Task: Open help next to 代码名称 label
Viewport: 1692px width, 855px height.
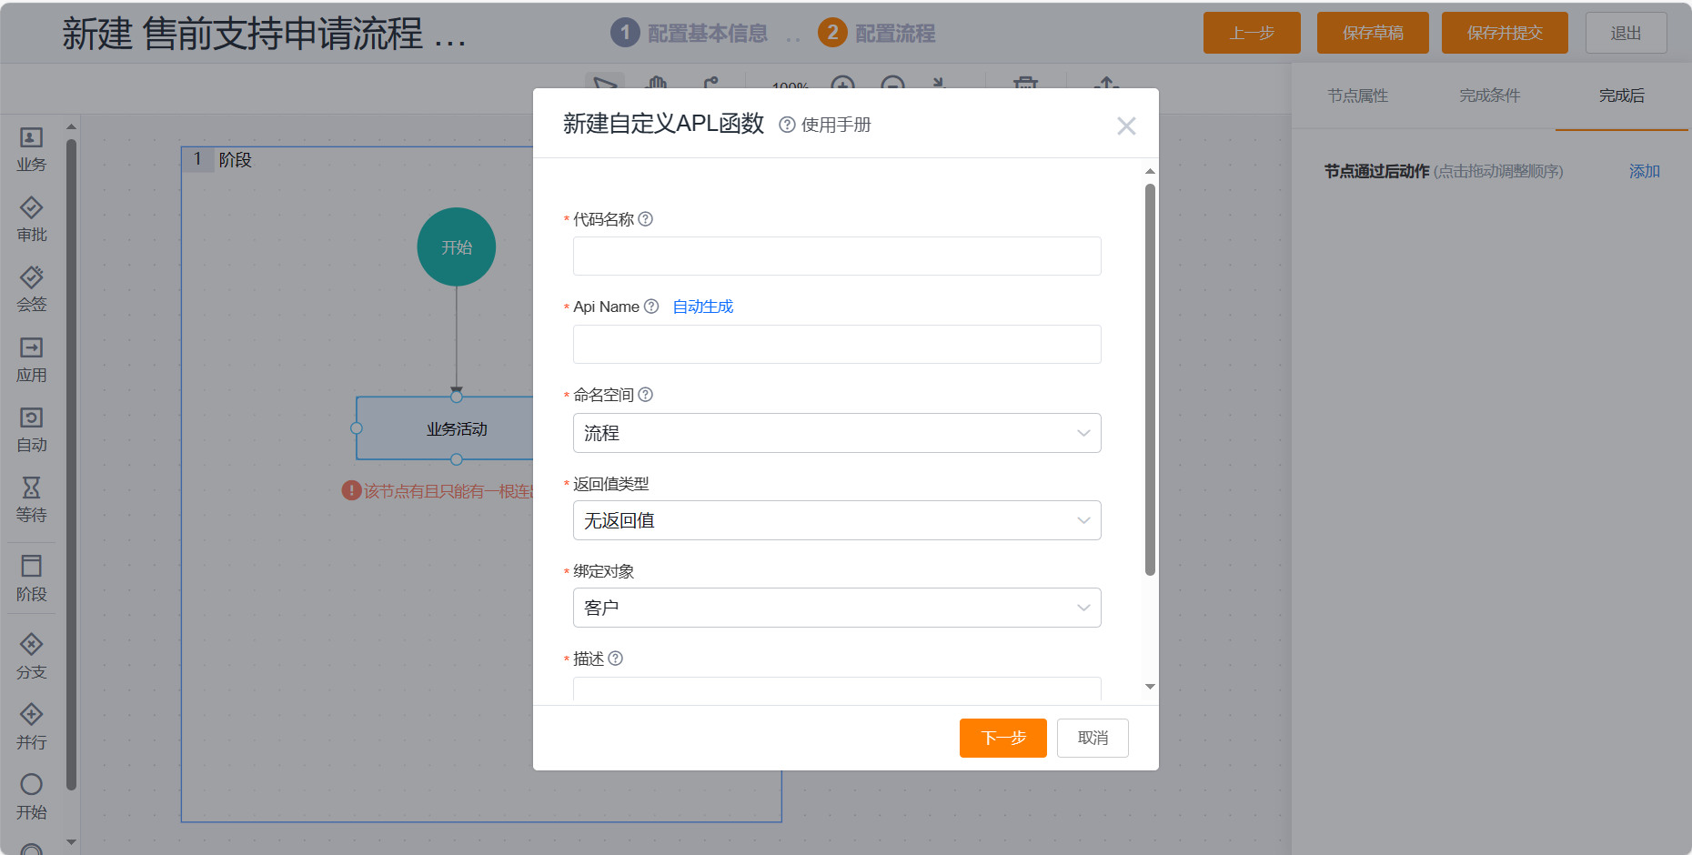Action: [646, 219]
